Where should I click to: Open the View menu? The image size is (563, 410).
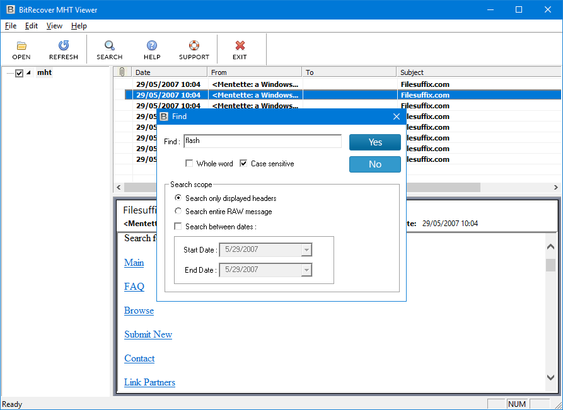click(x=54, y=26)
